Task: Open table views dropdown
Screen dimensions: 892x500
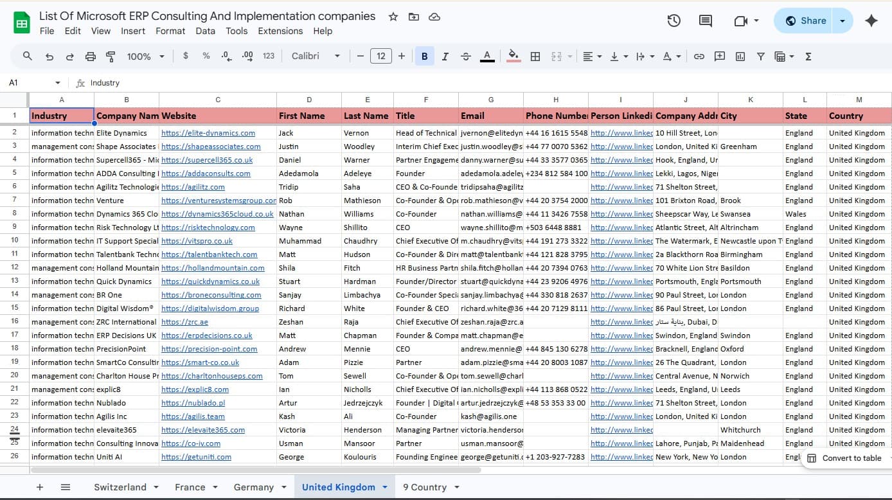Action: [x=784, y=57]
